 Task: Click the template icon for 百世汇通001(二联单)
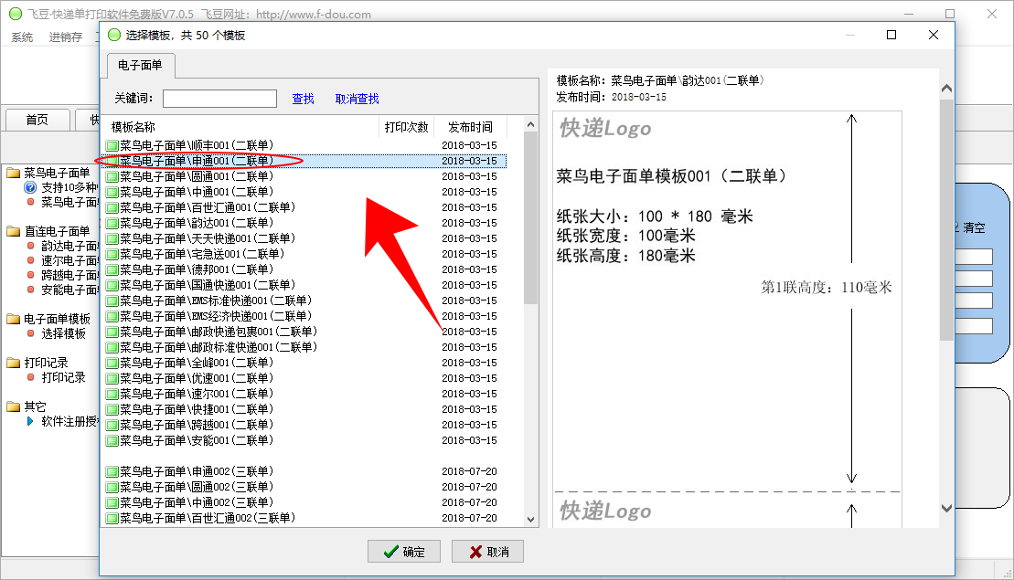coord(112,207)
